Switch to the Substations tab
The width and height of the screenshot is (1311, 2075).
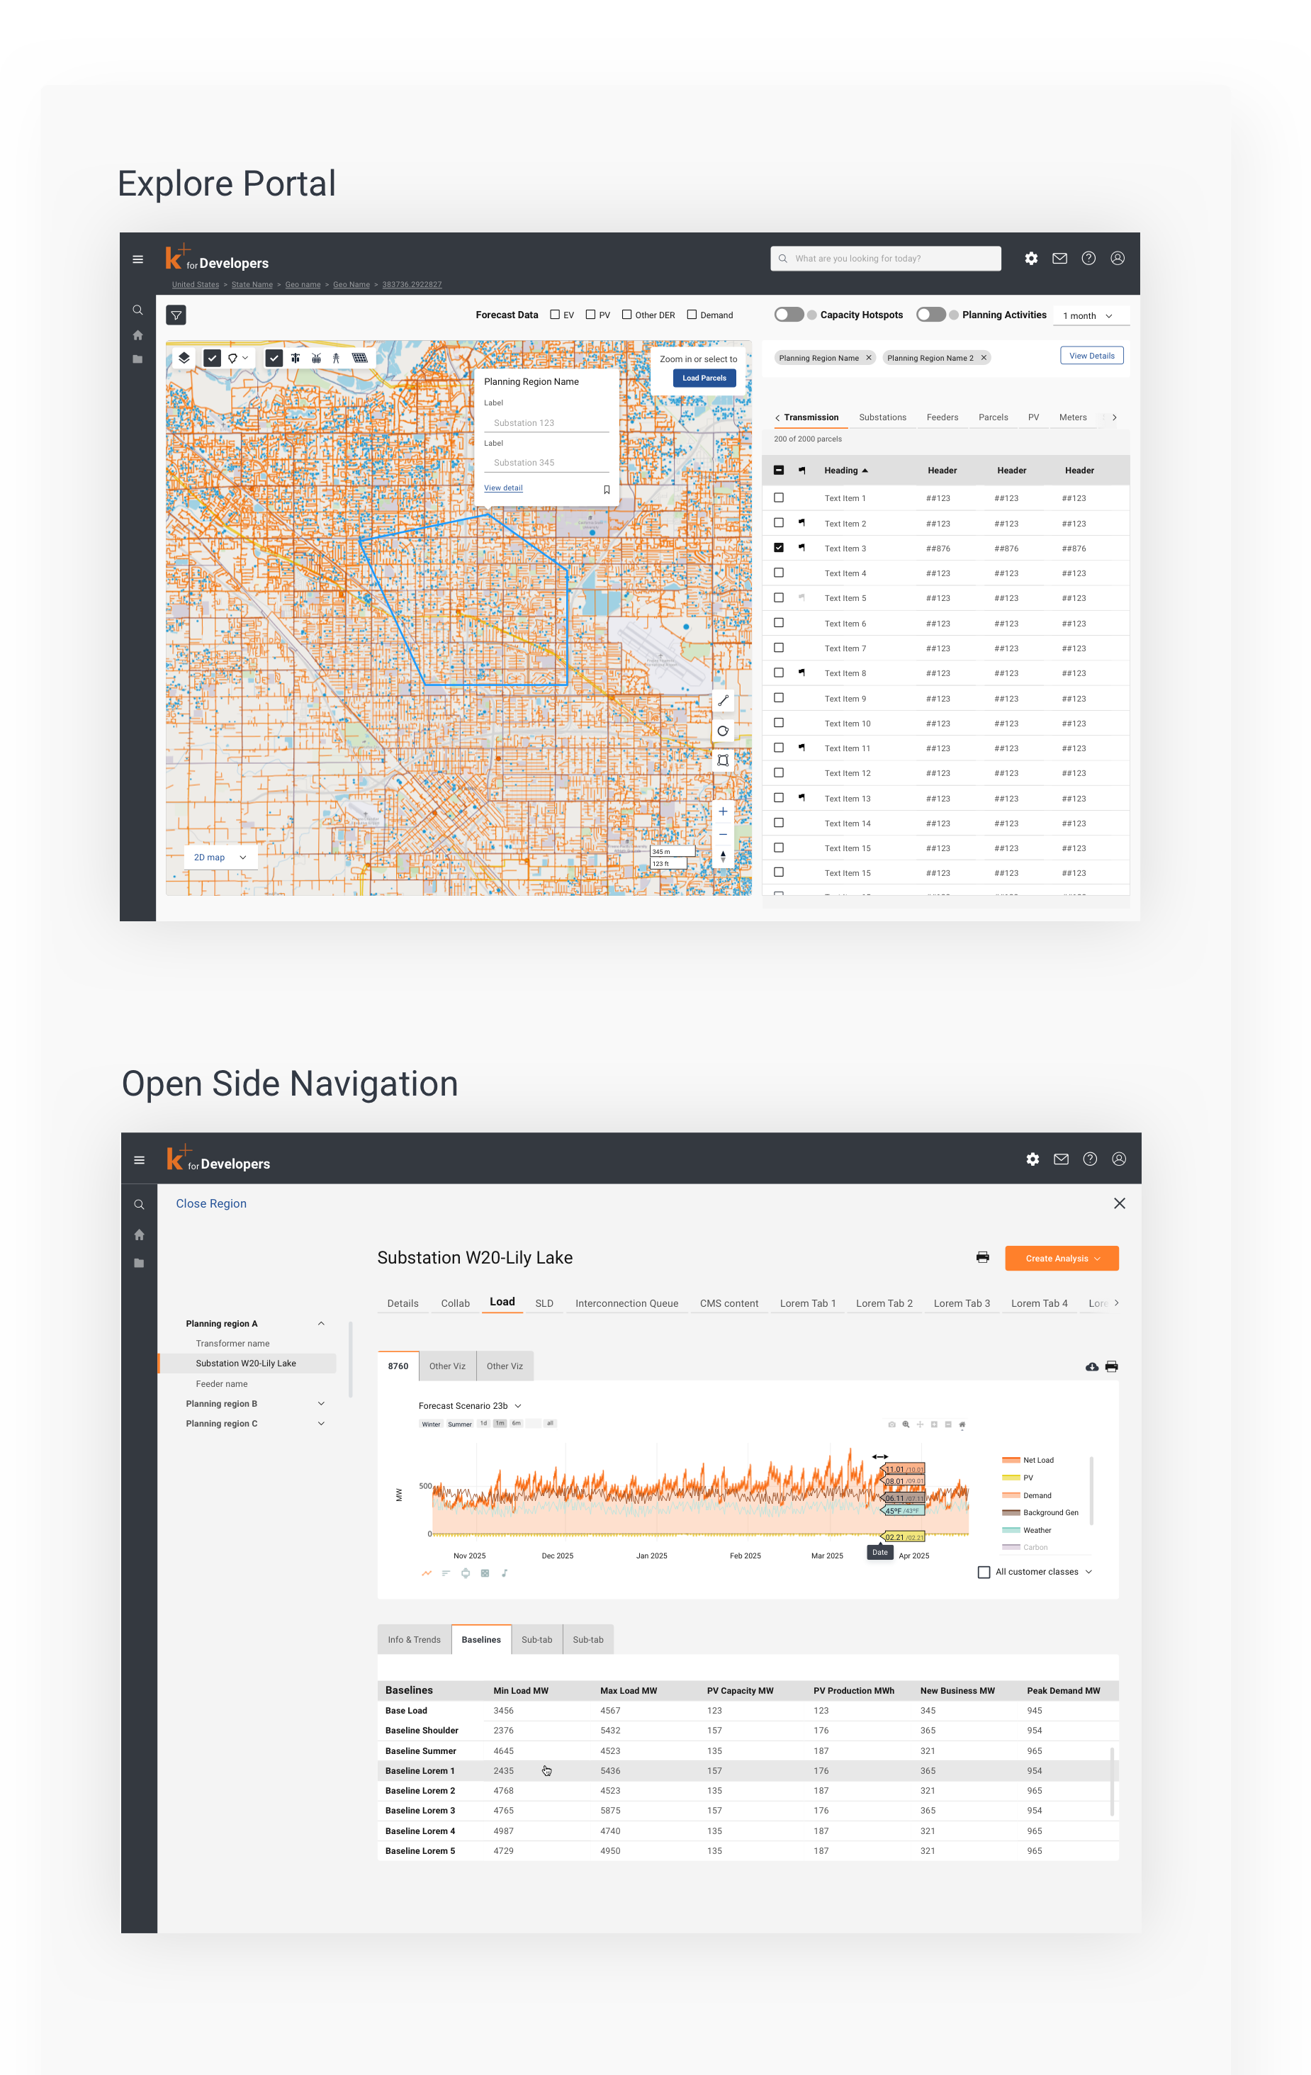point(882,417)
